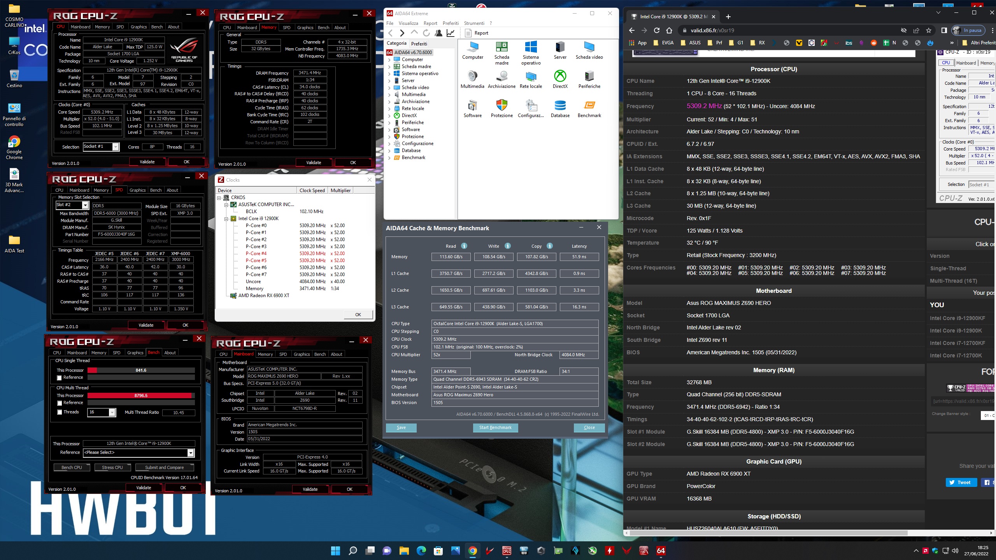The height and width of the screenshot is (560, 996).
Task: Open Scheda video icon in AIDA64 pane
Action: tap(589, 51)
